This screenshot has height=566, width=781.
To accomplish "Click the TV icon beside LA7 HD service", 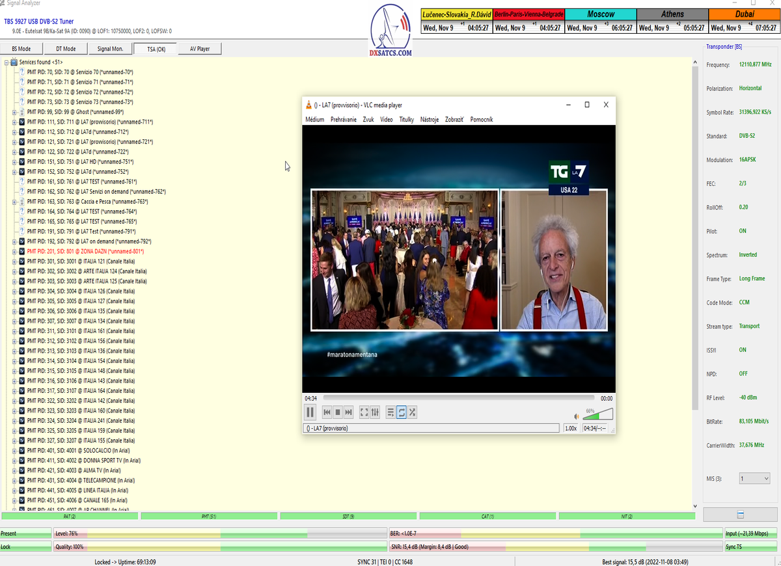I will [22, 162].
